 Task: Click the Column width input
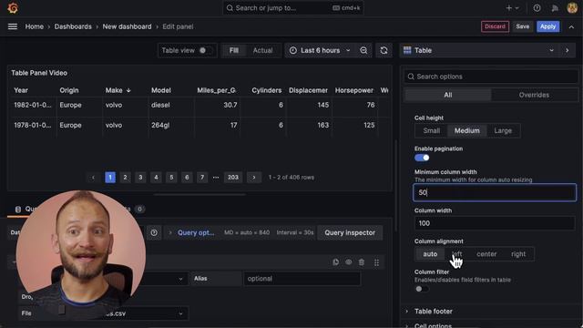495,223
